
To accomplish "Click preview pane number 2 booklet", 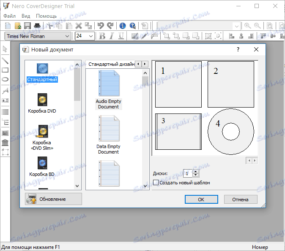I will (x=230, y=84).
